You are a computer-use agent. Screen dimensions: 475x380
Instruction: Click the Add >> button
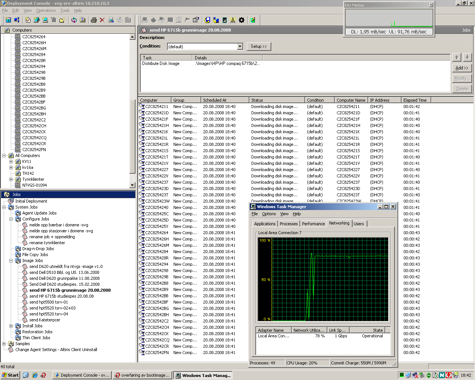(462, 68)
